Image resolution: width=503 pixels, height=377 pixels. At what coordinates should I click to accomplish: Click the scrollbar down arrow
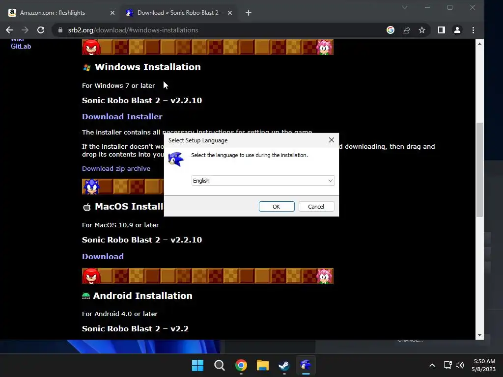tap(479, 335)
